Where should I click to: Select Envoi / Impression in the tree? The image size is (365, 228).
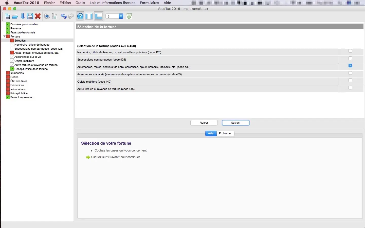pos(22,97)
